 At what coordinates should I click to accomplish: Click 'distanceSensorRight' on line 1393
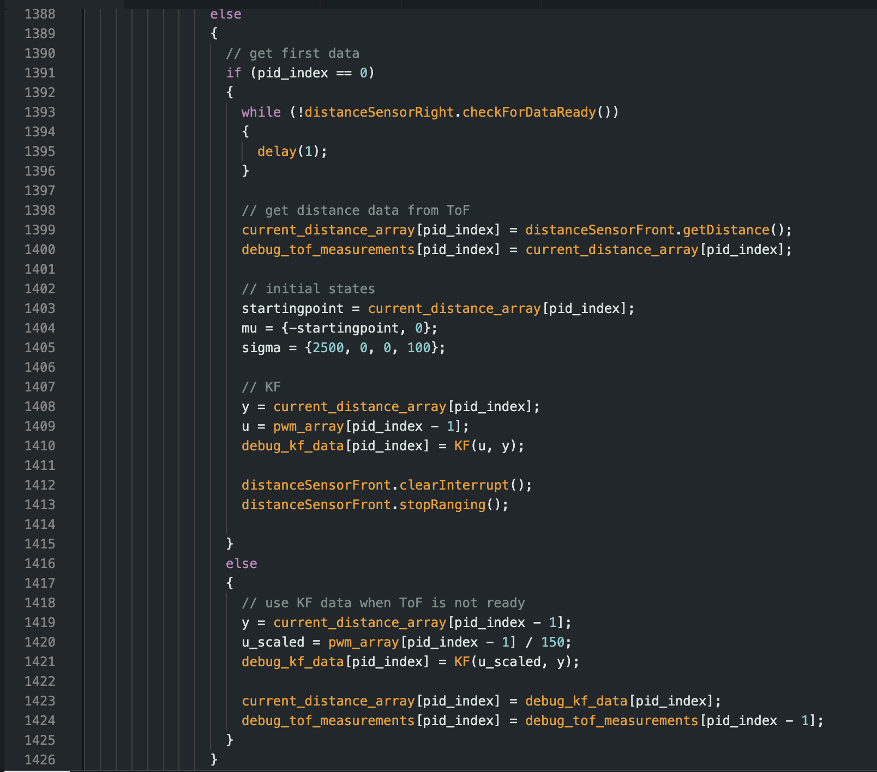[380, 112]
